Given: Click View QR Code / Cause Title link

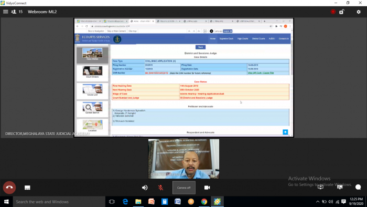Looking at the screenshot, I should (x=261, y=73).
